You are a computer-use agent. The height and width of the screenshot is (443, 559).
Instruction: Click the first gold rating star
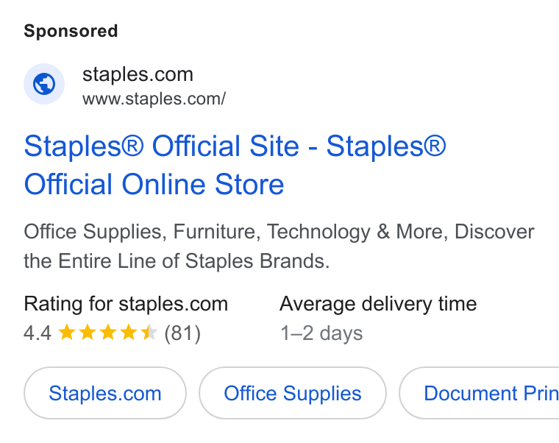67,333
